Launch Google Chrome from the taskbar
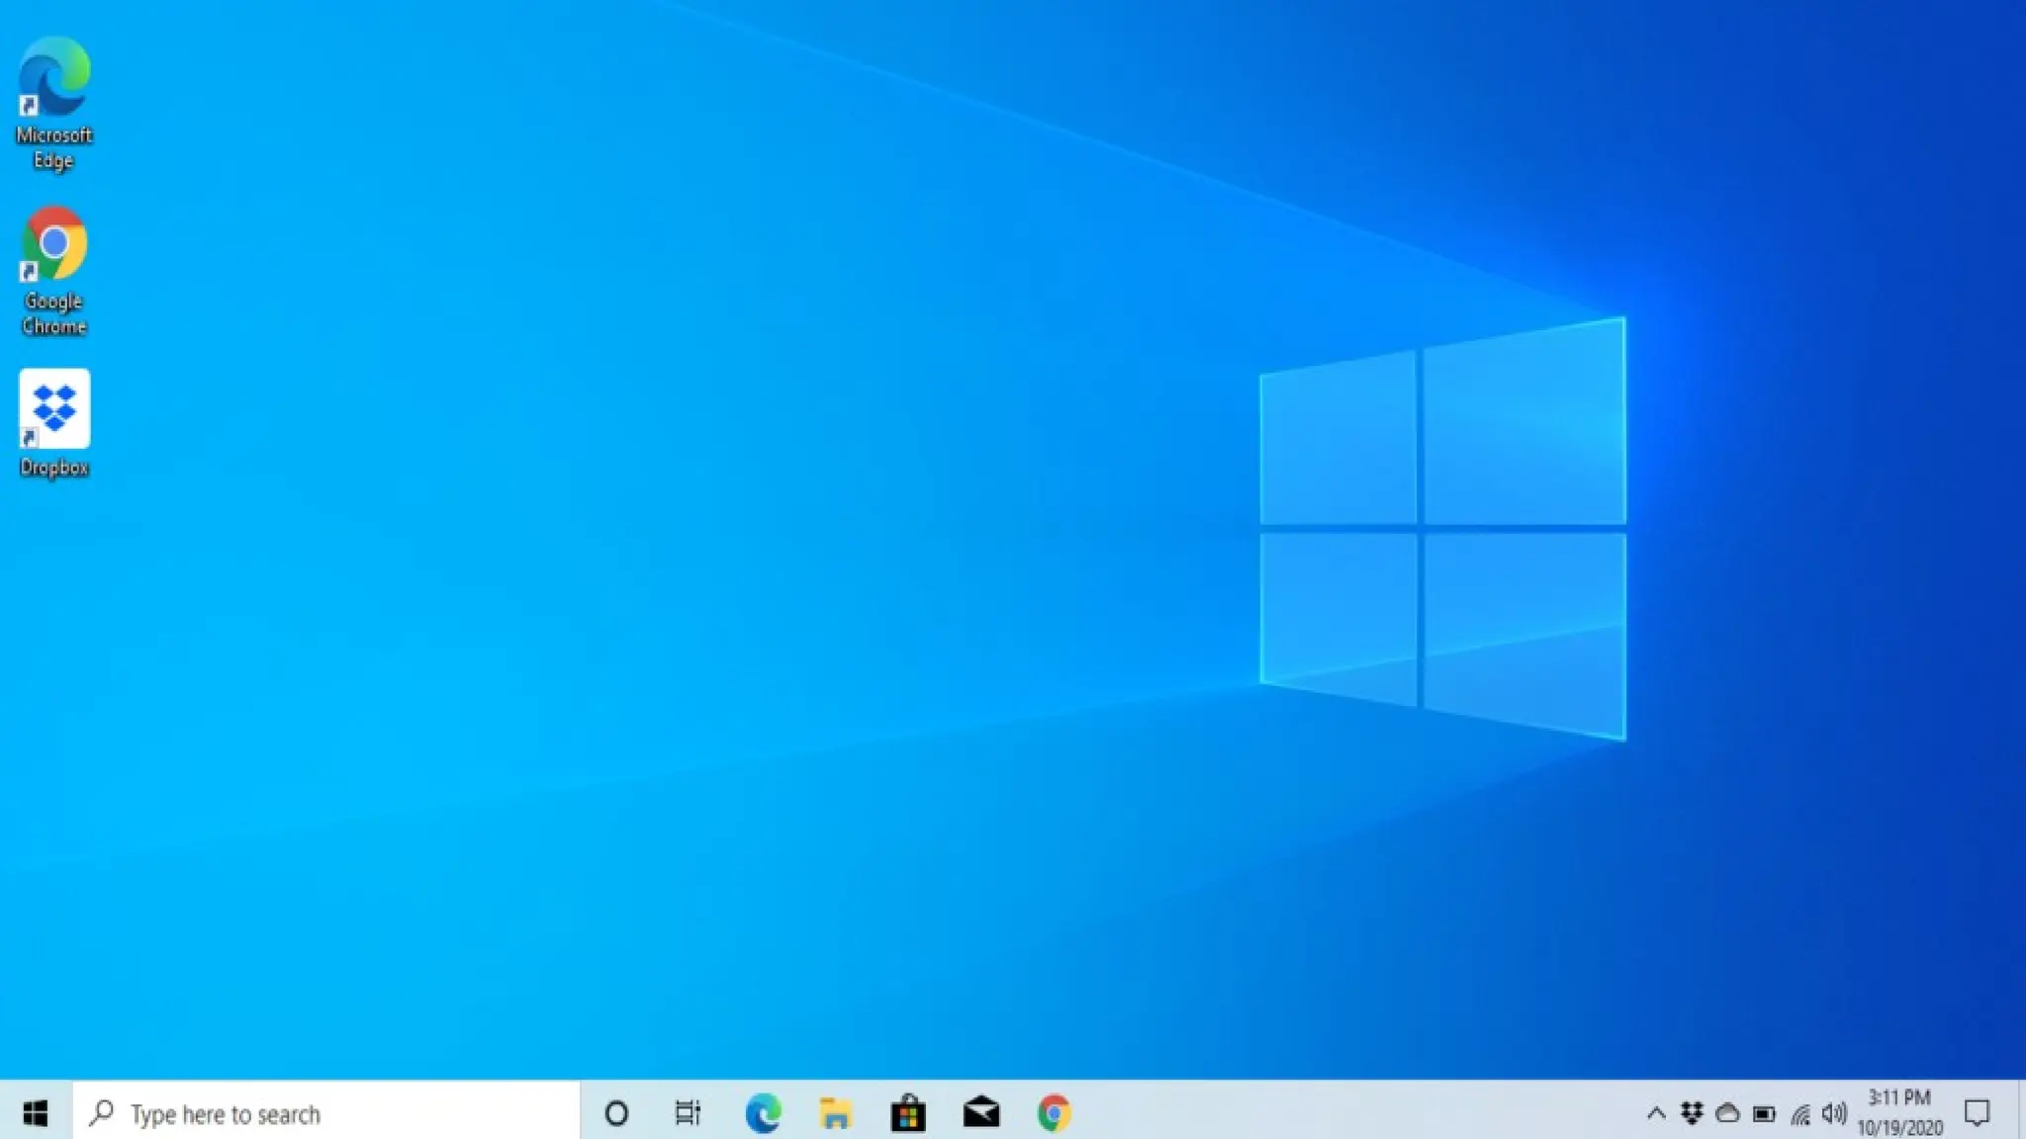Screen dimensions: 2026x1139 point(1055,1113)
